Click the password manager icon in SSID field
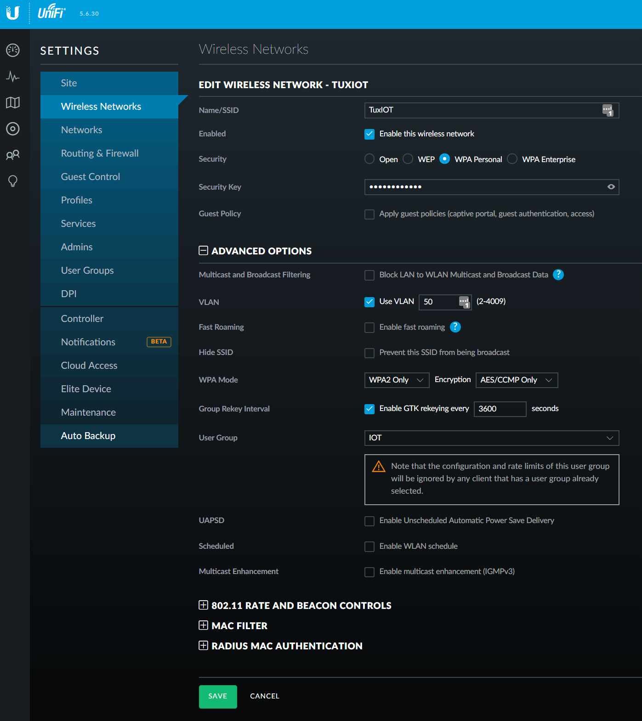 point(608,110)
